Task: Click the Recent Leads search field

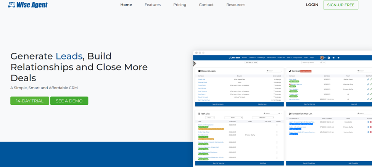Action: pos(274,71)
